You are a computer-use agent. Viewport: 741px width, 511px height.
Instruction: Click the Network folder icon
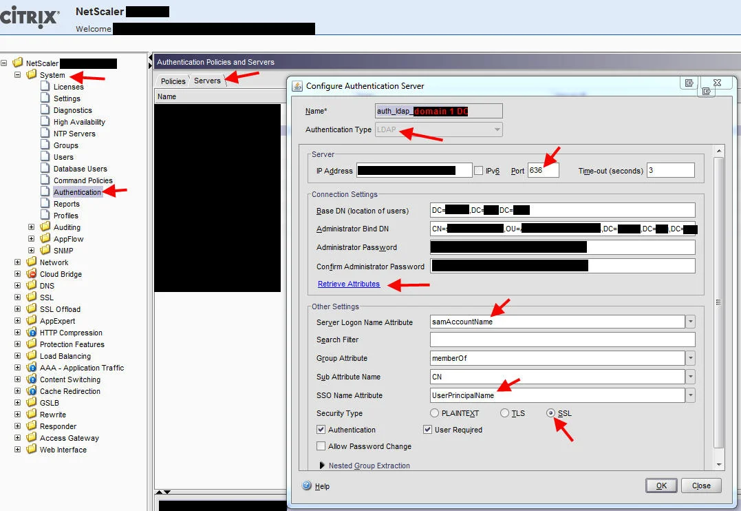32,262
